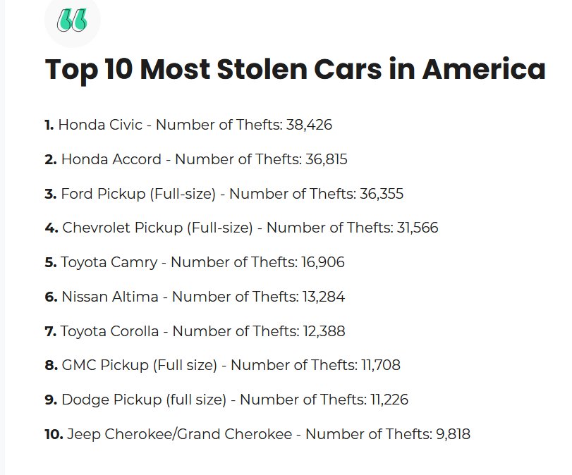Select the Toyota Camry list entry
The width and height of the screenshot is (572, 475).
195,262
